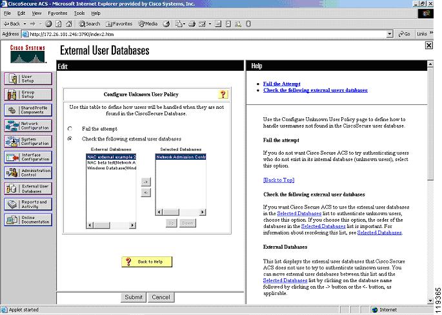Open System Configuration section

click(28, 141)
